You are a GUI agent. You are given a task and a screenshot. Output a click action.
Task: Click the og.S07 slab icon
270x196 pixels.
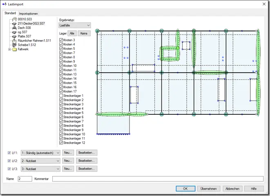point(14,32)
